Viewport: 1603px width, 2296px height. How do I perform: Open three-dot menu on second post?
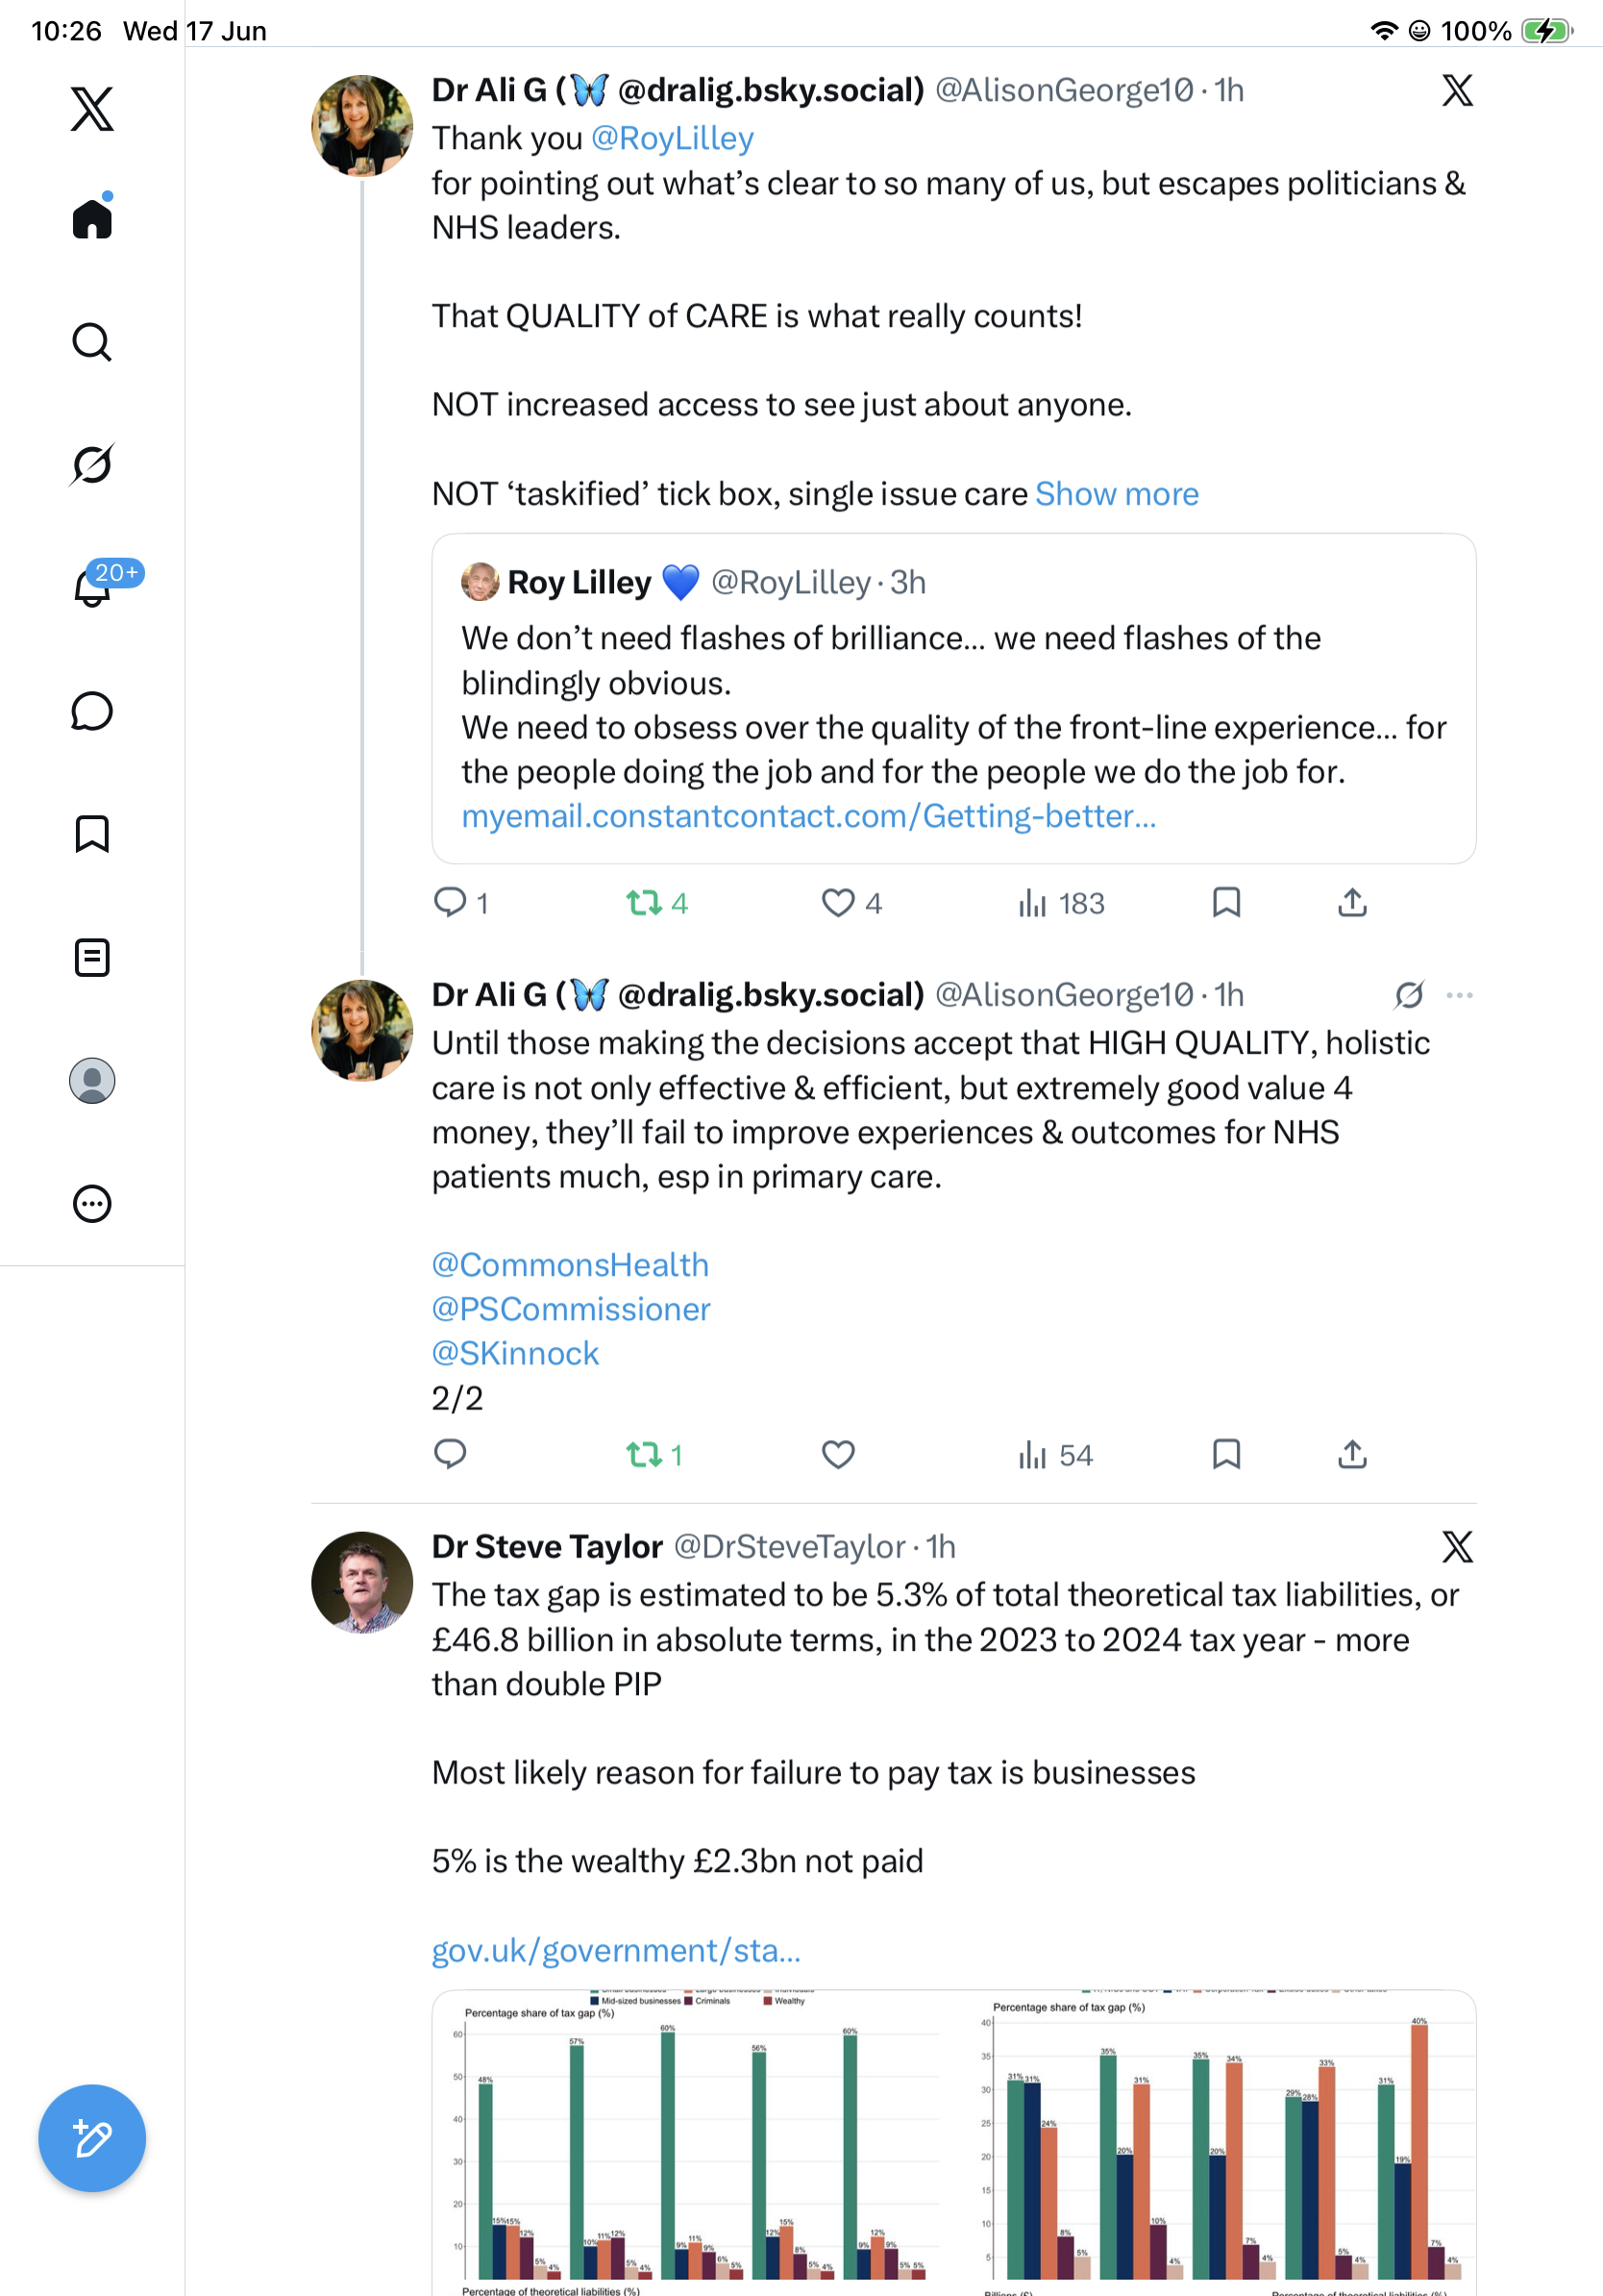point(1459,995)
